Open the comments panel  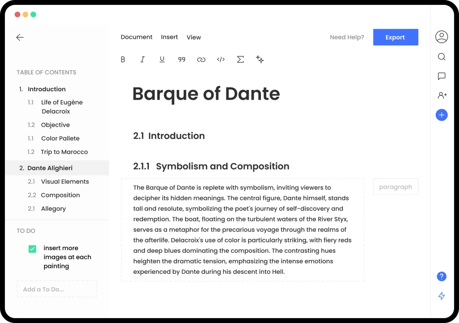pyautogui.click(x=442, y=76)
